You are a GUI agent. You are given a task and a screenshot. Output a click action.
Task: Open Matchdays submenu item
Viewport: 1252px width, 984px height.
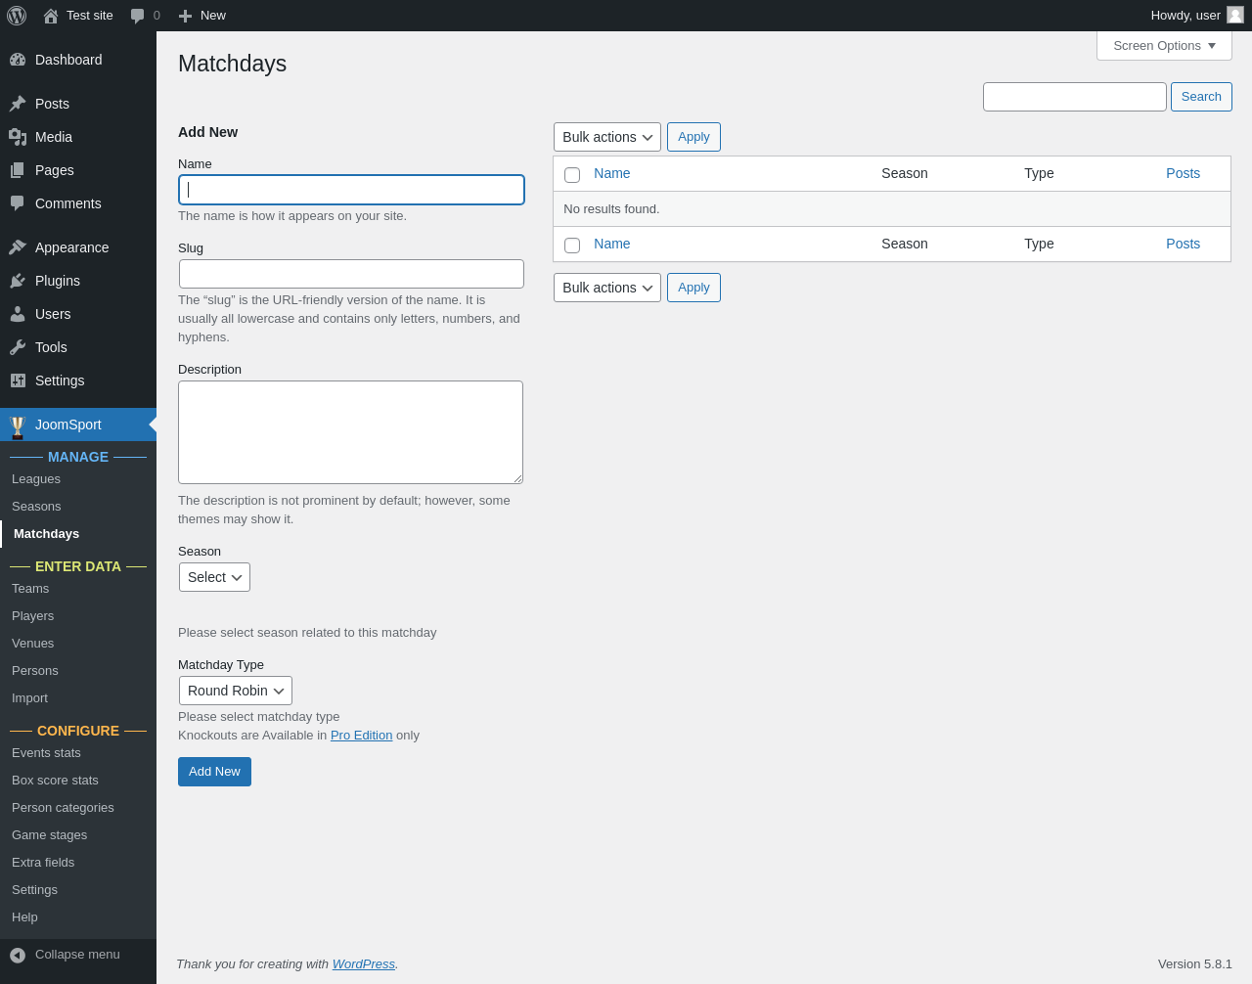click(46, 534)
